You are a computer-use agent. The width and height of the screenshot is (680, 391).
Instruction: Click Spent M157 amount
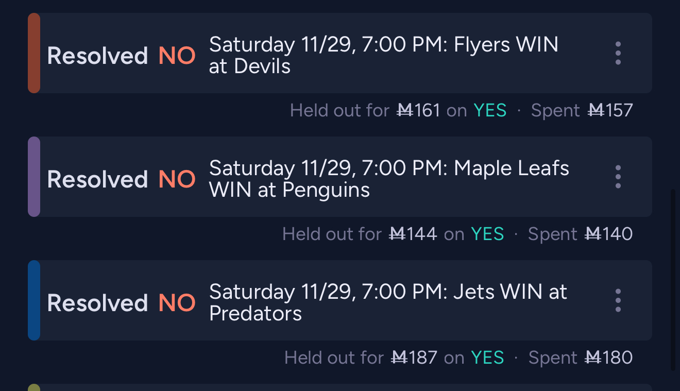(x=582, y=110)
